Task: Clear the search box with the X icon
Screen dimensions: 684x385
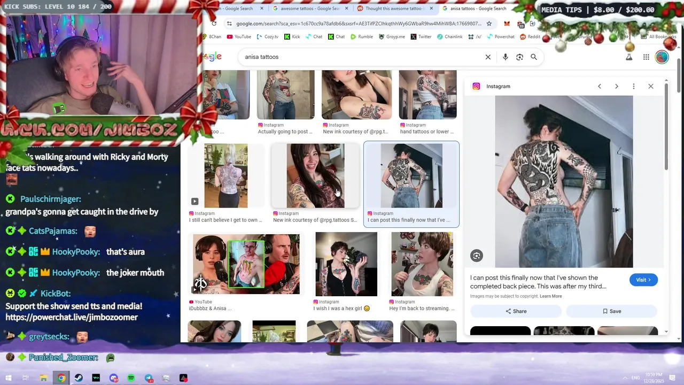Action: tap(488, 57)
